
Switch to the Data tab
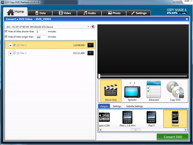[x=40, y=13]
